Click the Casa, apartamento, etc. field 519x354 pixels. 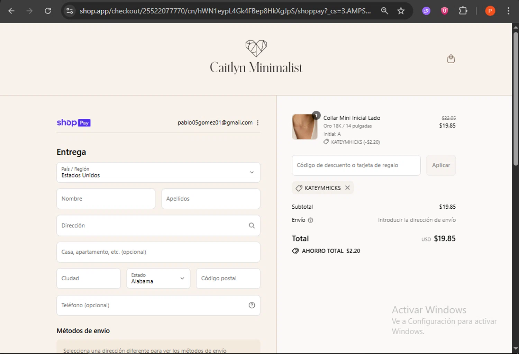(x=158, y=252)
